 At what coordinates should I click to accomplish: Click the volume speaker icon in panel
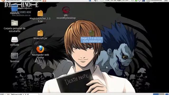96,1
